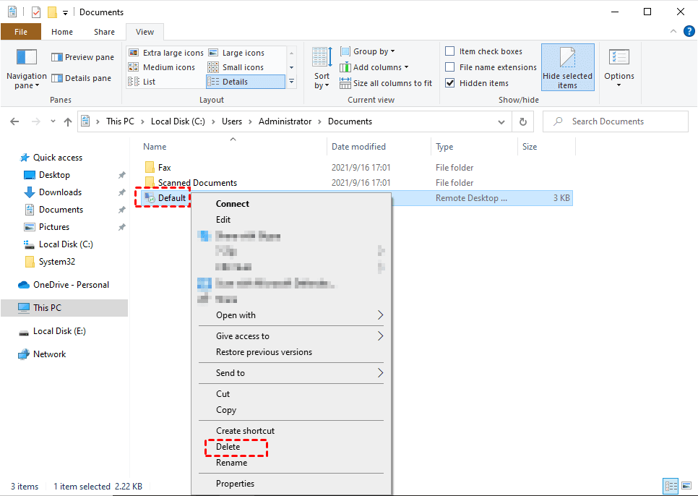Viewport: 698px width, 496px height.
Task: Switch layout to Extra large icons
Action: pyautogui.click(x=166, y=53)
